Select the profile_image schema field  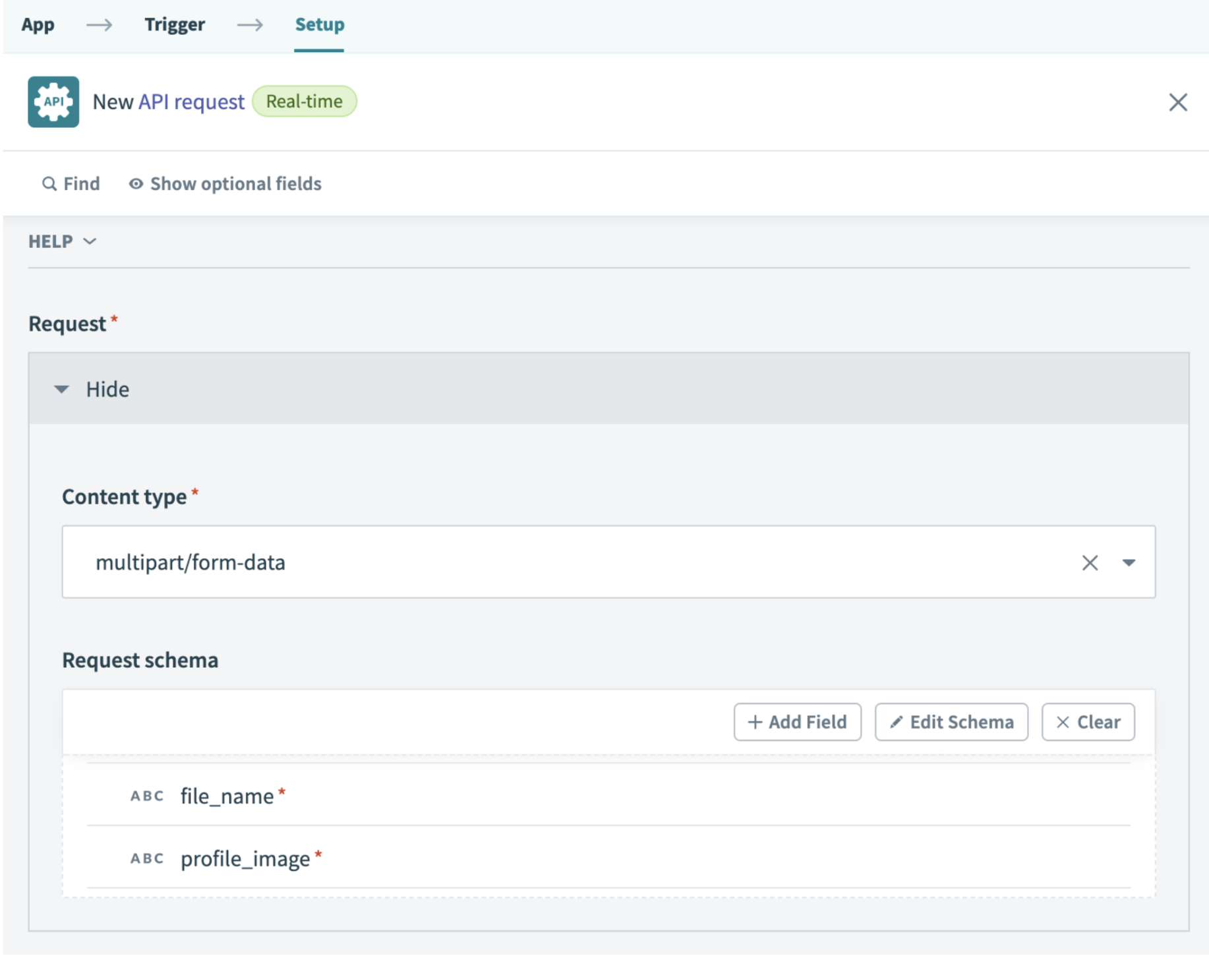click(x=245, y=858)
